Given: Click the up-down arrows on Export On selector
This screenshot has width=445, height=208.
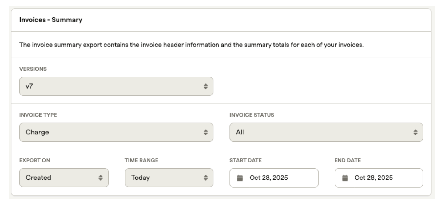Looking at the screenshot, I should pos(101,178).
